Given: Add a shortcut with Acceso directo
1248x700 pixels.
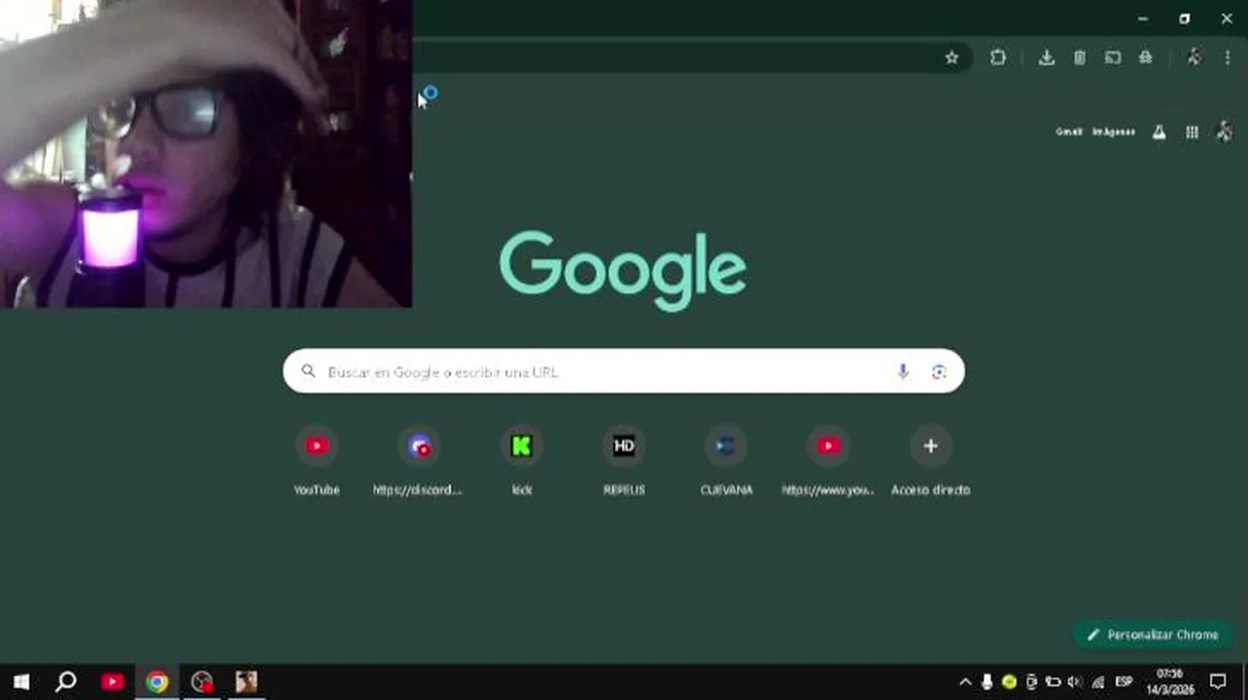Looking at the screenshot, I should [930, 462].
